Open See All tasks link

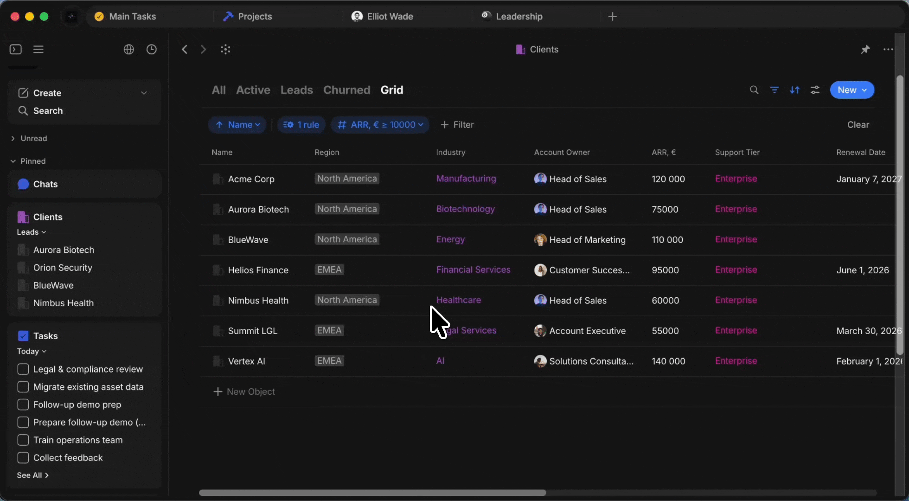pyautogui.click(x=32, y=475)
